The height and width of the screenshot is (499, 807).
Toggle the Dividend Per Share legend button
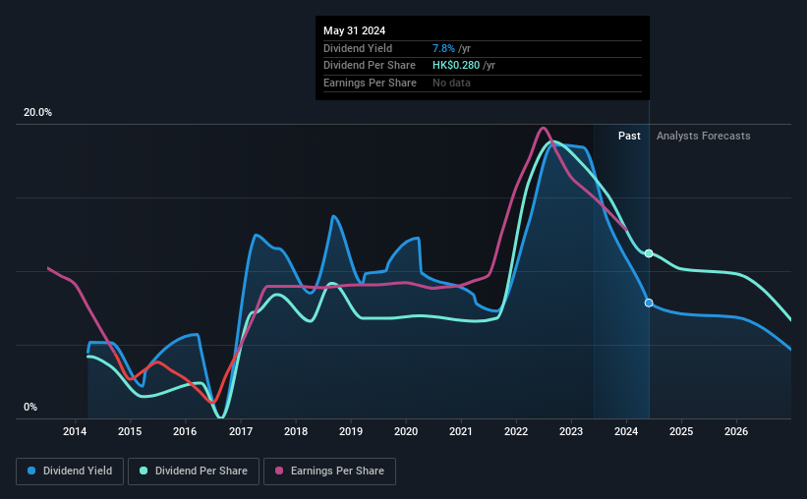pyautogui.click(x=194, y=471)
